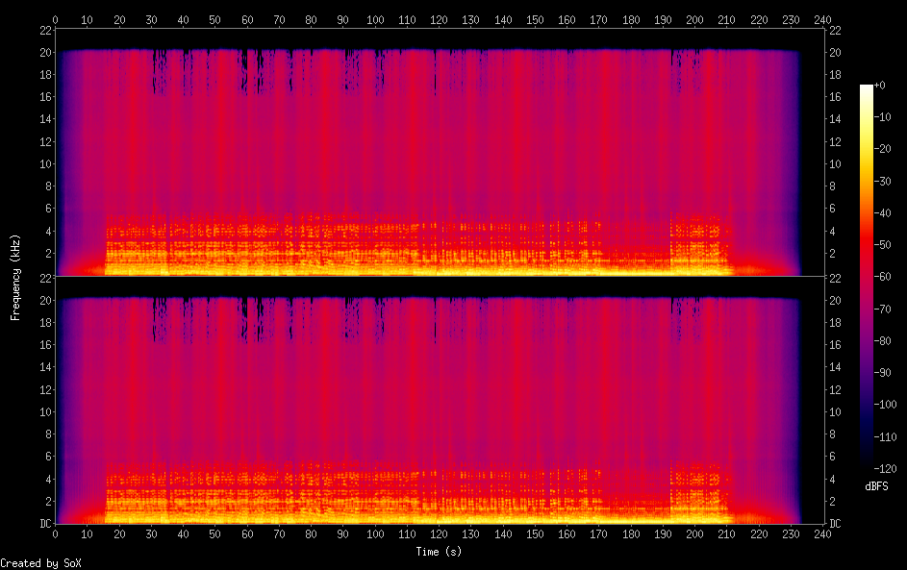The width and height of the screenshot is (907, 570).
Task: Click the "DC" label on the bottom-left frequency axis
Action: point(43,524)
